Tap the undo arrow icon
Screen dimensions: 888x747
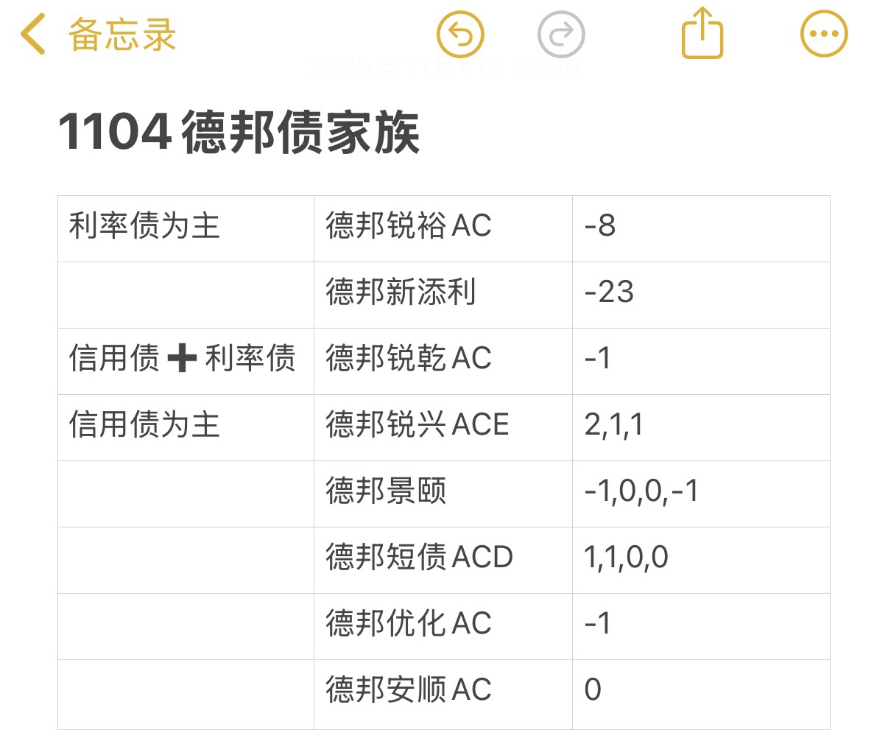(460, 34)
